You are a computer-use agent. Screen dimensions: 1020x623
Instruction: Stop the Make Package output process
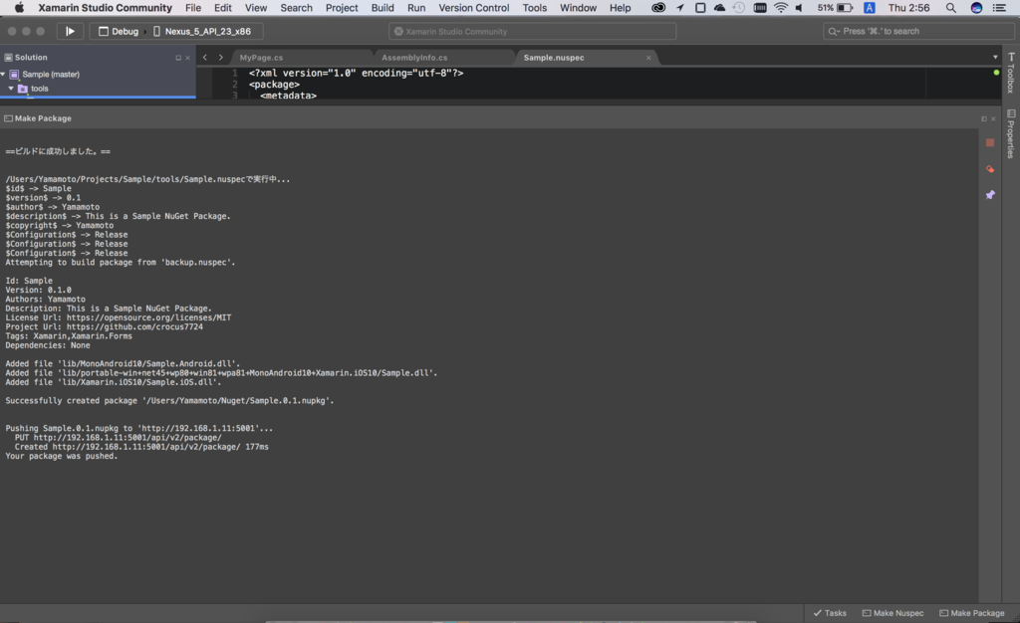[990, 143]
